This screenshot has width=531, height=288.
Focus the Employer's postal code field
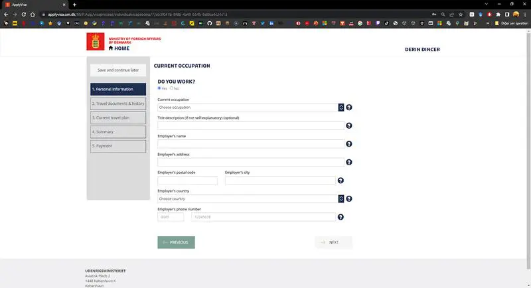187,180
